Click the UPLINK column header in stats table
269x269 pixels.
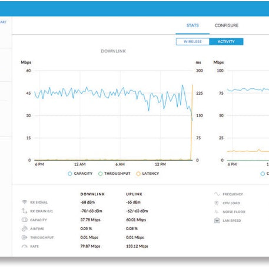134,194
